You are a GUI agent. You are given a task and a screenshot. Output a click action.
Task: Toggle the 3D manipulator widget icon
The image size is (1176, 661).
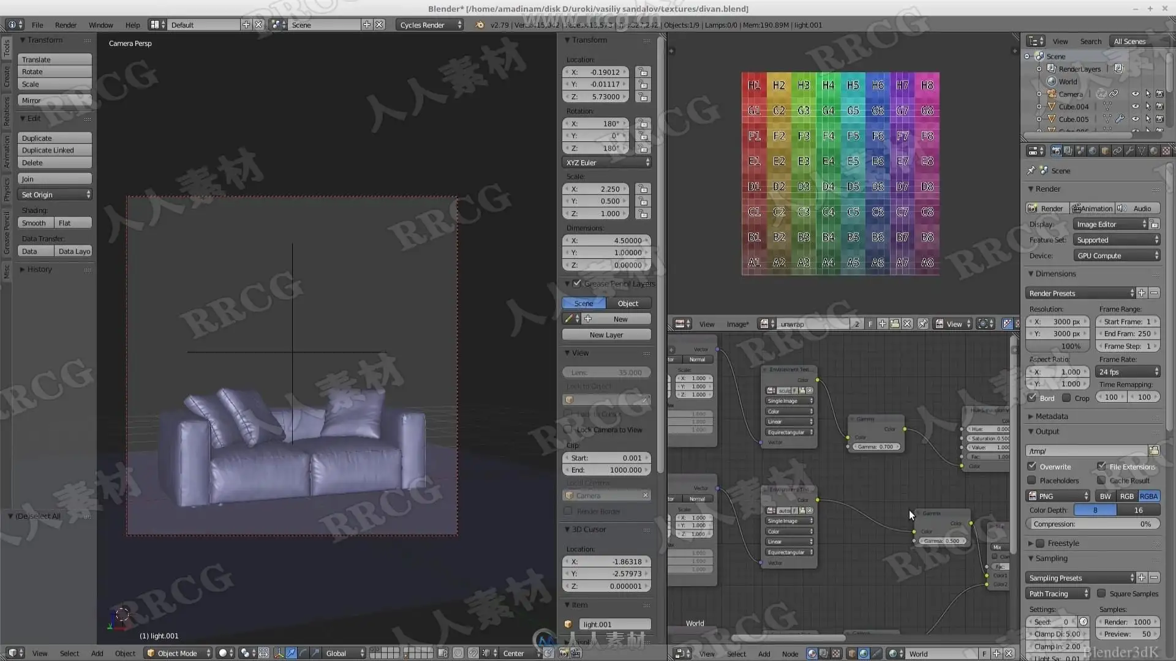point(279,653)
